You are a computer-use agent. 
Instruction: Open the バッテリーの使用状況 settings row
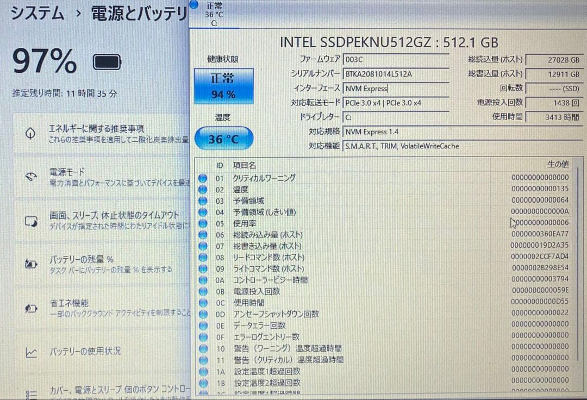(x=98, y=352)
